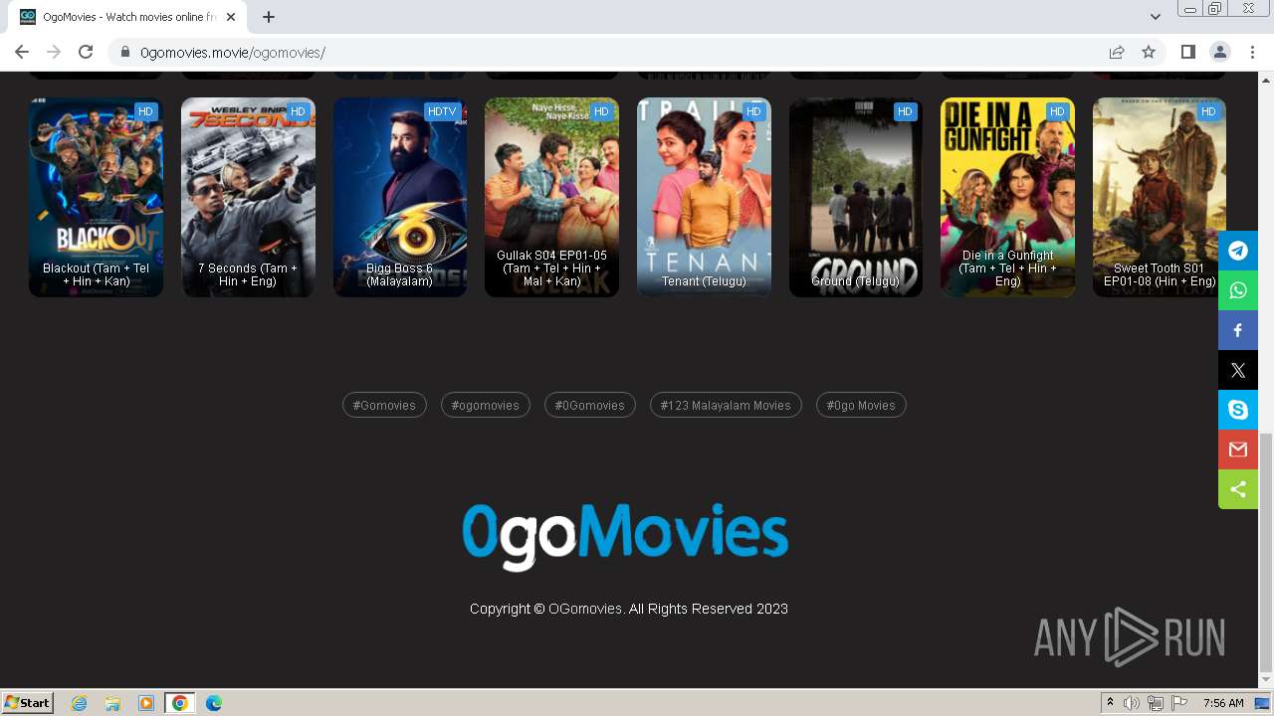Bookmark this tab with the star icon
The height and width of the screenshot is (716, 1274).
coord(1149,52)
